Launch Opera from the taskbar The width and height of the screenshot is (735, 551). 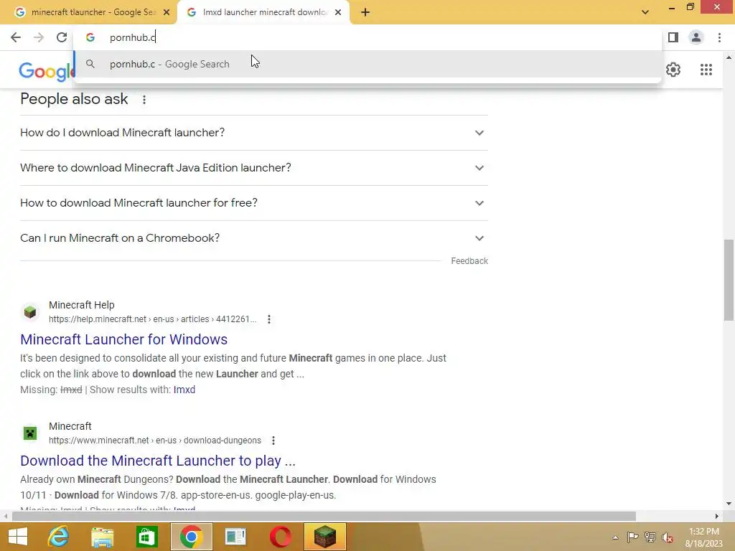click(x=280, y=537)
